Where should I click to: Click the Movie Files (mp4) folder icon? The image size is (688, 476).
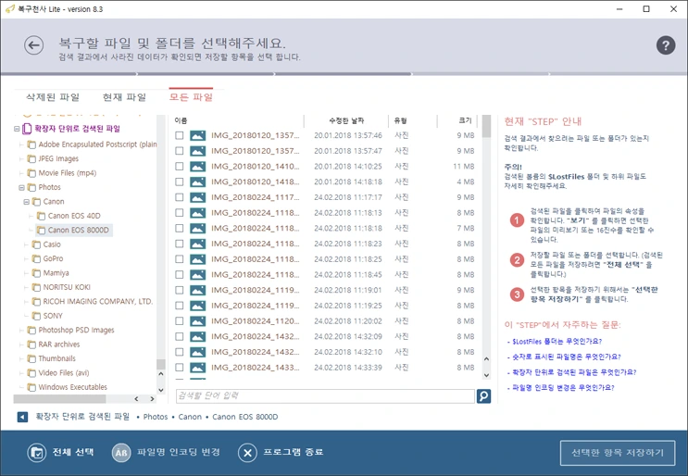click(31, 173)
